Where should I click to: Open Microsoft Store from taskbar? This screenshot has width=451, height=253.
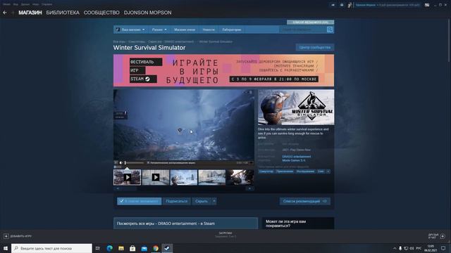pos(132,248)
